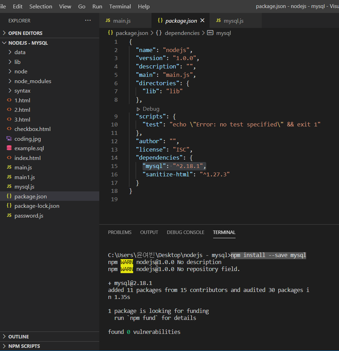Click the Debug codelens link above scripts
Viewport: 339px width, 351px height.
151,109
